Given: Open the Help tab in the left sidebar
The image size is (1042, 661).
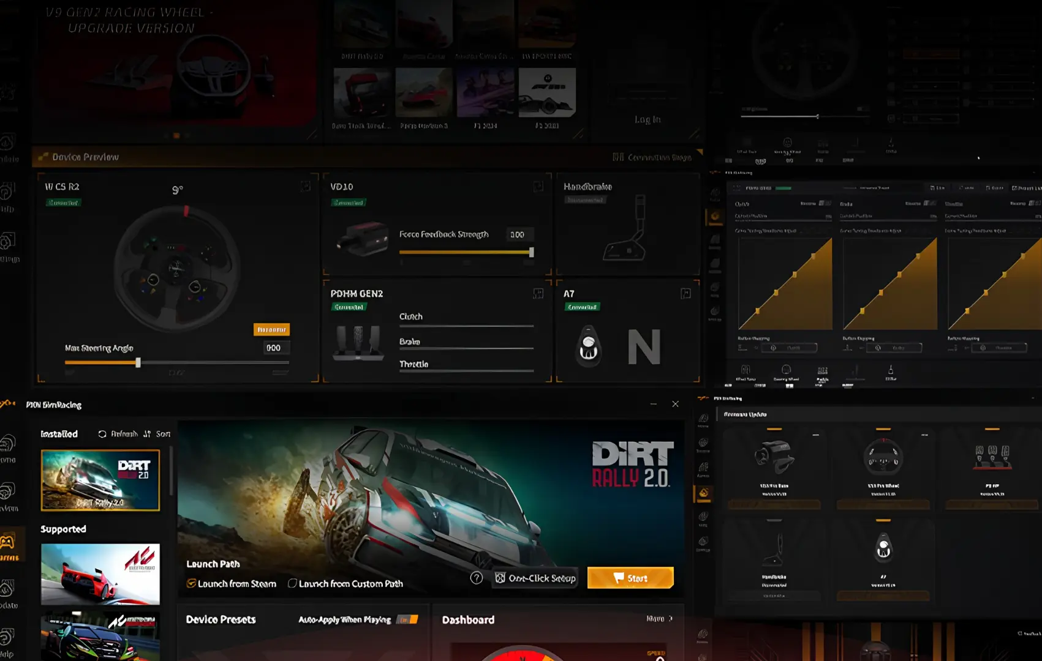Looking at the screenshot, I should coord(7,643).
